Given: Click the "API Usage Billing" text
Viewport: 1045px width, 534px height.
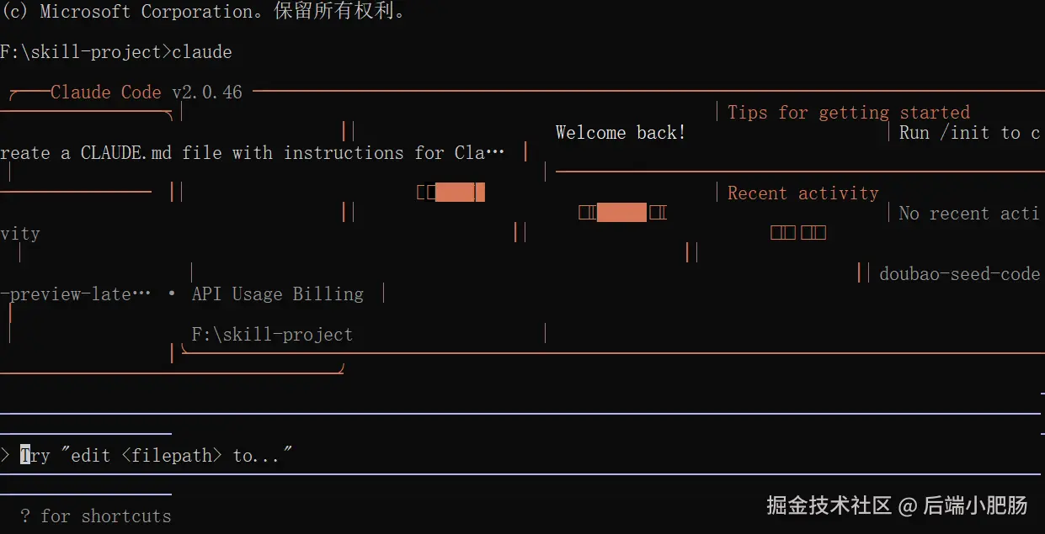Looking at the screenshot, I should [x=278, y=294].
